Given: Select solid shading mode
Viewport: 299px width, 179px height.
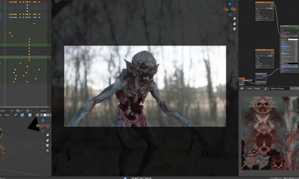Looking at the screenshot, I should click(x=45, y=115).
